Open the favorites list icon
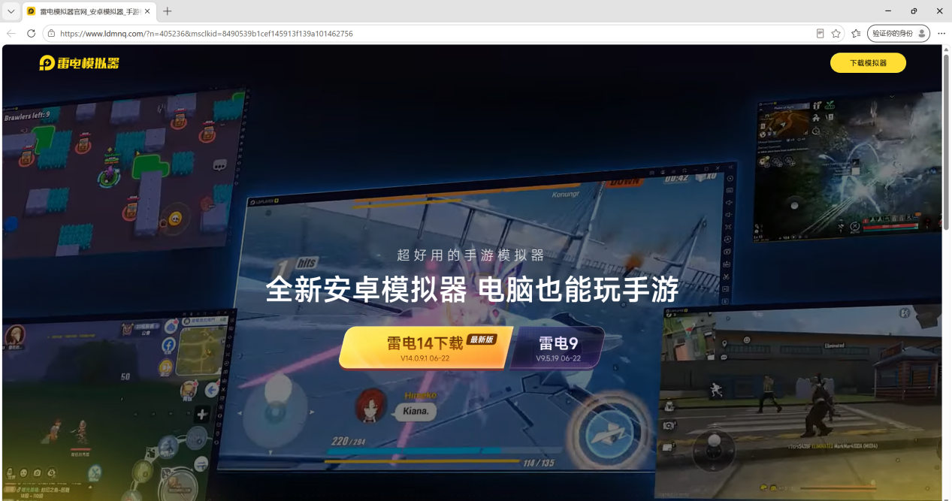Viewport: 952px width, 501px height. click(856, 34)
